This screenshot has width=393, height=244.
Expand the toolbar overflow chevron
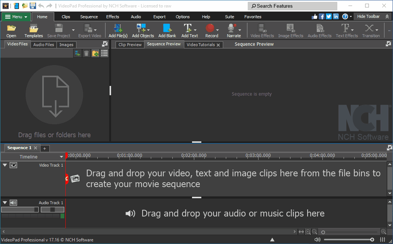pyautogui.click(x=389, y=30)
